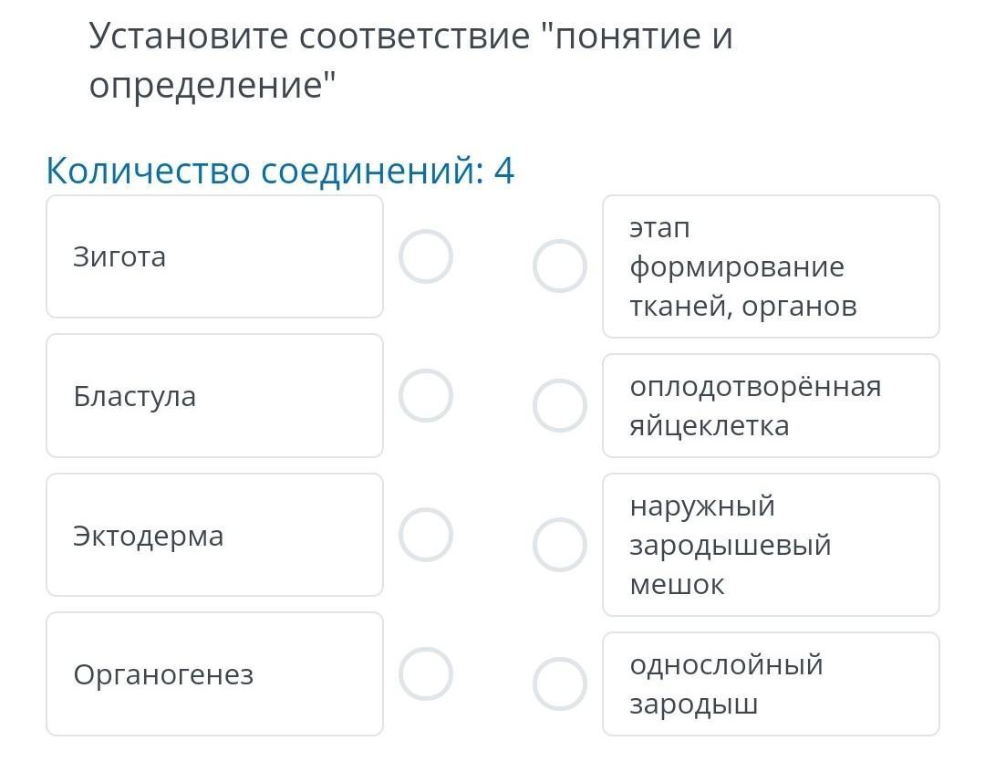Image resolution: width=985 pixels, height=772 pixels.
Task: Choose the этап формирование тканей definition card
Action: (771, 266)
